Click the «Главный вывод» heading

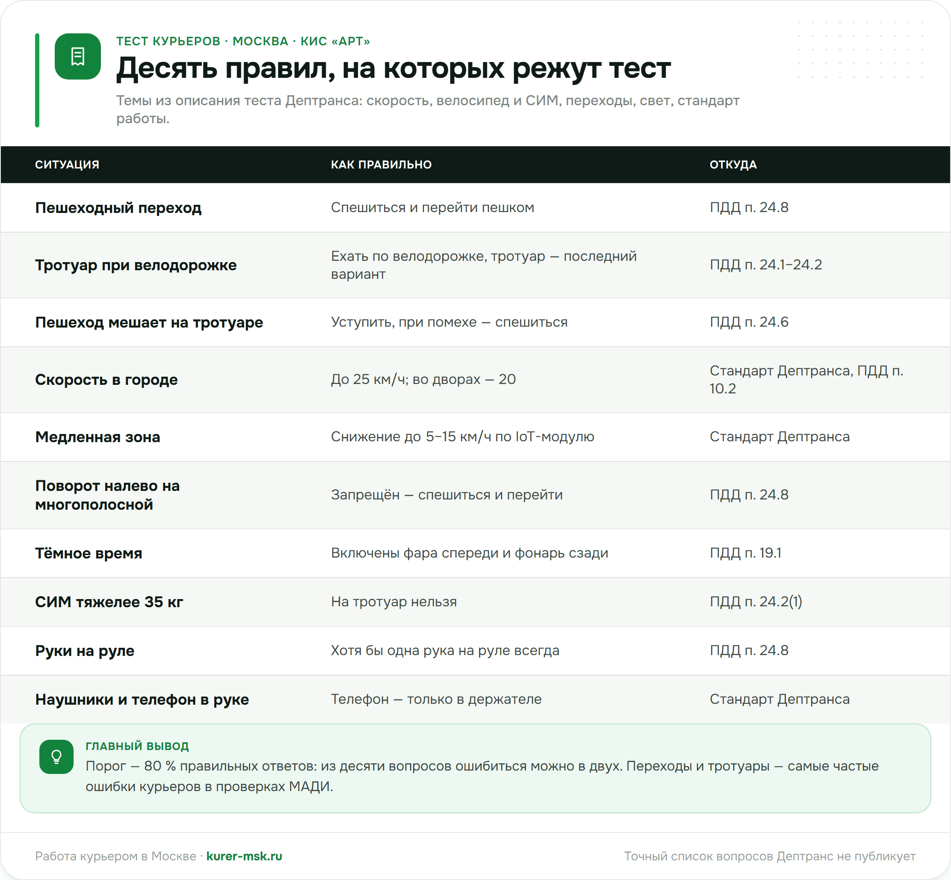coord(137,746)
